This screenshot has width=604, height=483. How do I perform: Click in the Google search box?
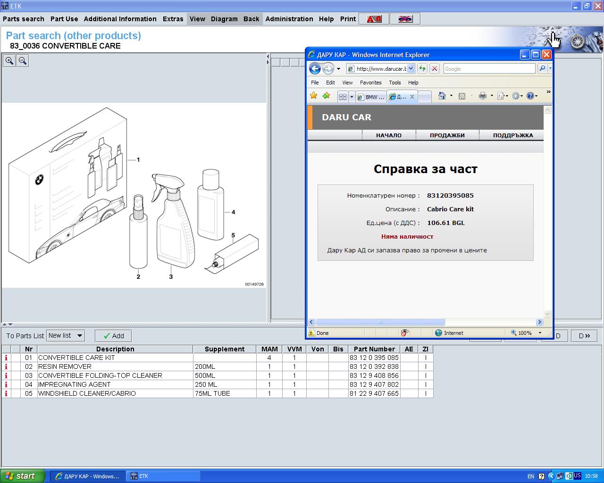489,68
